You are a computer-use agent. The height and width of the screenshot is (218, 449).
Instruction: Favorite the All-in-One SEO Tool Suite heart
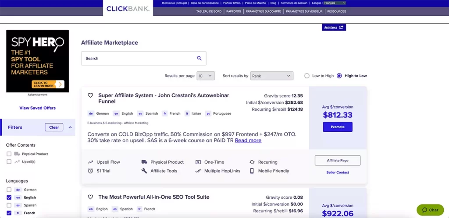click(90, 197)
